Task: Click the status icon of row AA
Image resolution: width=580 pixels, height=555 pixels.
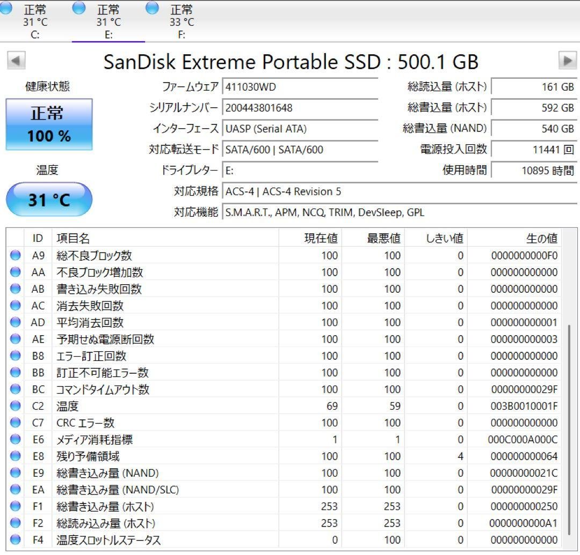Action: pos(15,272)
